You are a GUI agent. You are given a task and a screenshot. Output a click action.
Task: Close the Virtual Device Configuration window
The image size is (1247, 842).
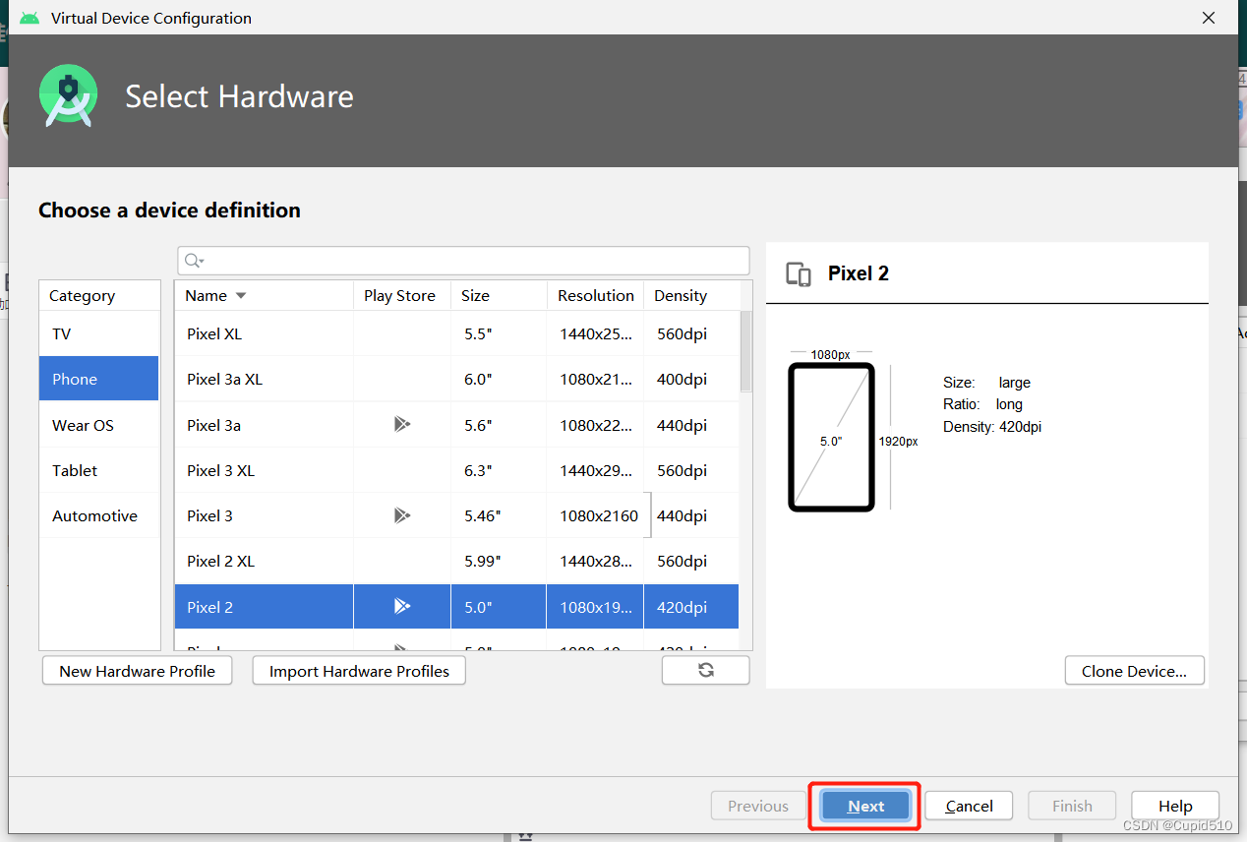(1209, 18)
